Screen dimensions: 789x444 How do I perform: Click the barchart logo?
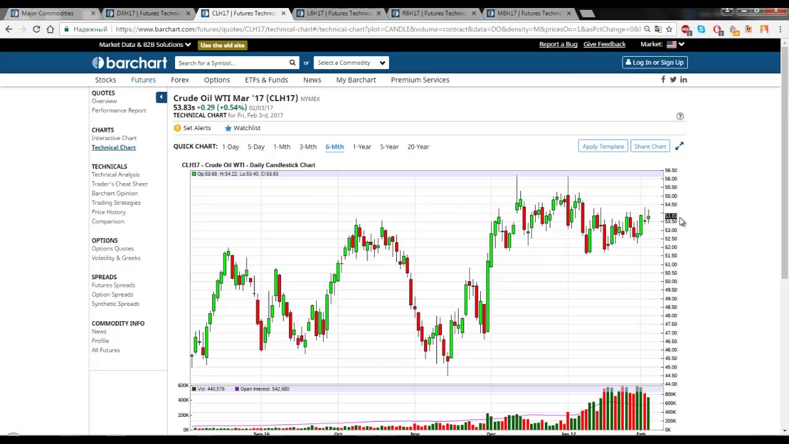pyautogui.click(x=129, y=62)
